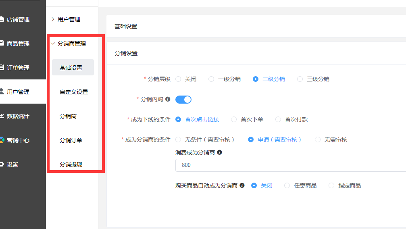Collapse the 分销商管理 submenu chevron
This screenshot has width=406, height=229.
53,44
